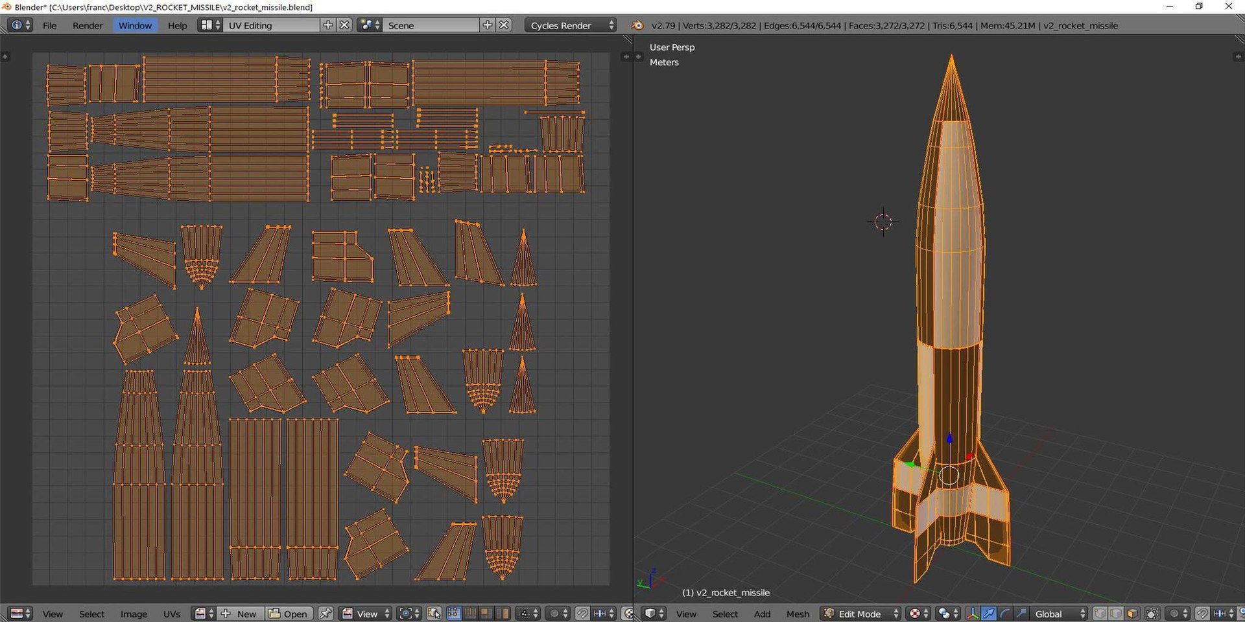Click Open image button
This screenshot has width=1245, height=622.
[289, 614]
